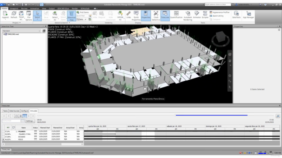The height and width of the screenshot is (158, 282).
Task: Click the TimeLiner table horizontal scrollbar
Action: (x=43, y=144)
